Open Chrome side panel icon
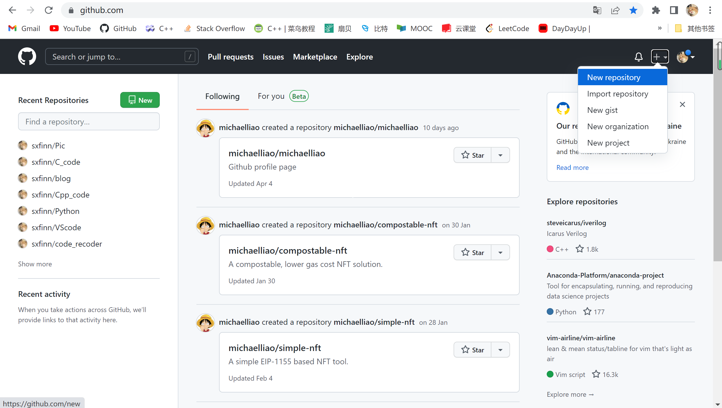Image resolution: width=722 pixels, height=408 pixels. tap(674, 10)
